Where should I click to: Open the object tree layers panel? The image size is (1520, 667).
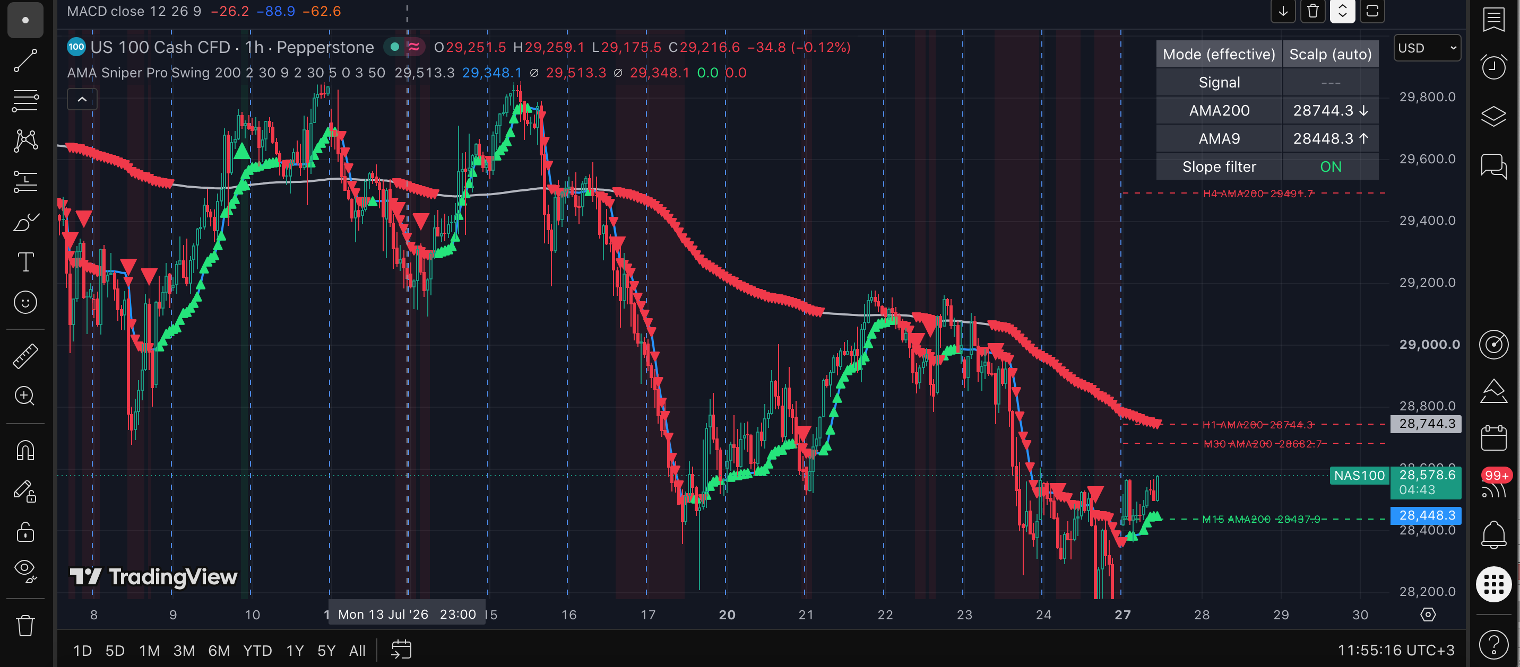point(1493,116)
